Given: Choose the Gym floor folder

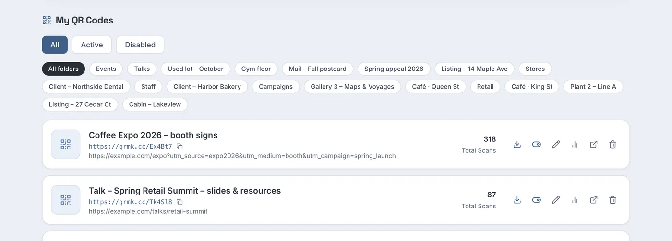Looking at the screenshot, I should tap(256, 69).
